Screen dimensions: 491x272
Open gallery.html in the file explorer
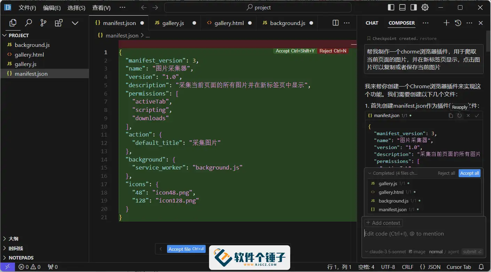(x=45, y=55)
